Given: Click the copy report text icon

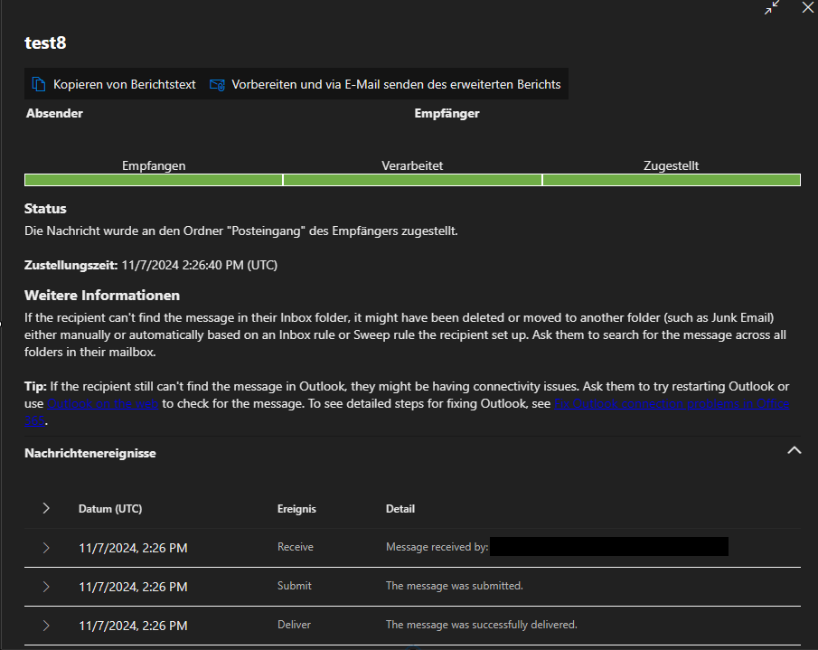Looking at the screenshot, I should (39, 84).
